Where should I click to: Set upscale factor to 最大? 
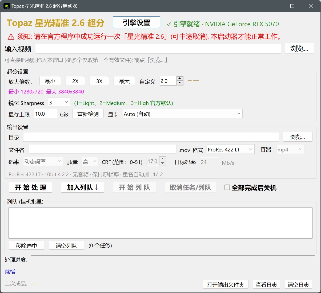(x=124, y=81)
